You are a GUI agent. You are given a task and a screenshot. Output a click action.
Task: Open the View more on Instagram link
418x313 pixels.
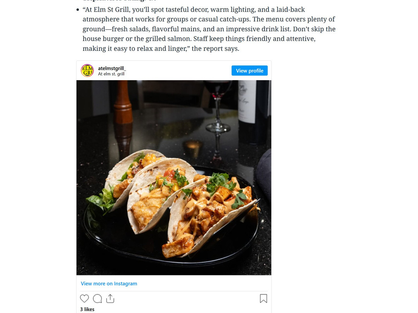(x=109, y=284)
